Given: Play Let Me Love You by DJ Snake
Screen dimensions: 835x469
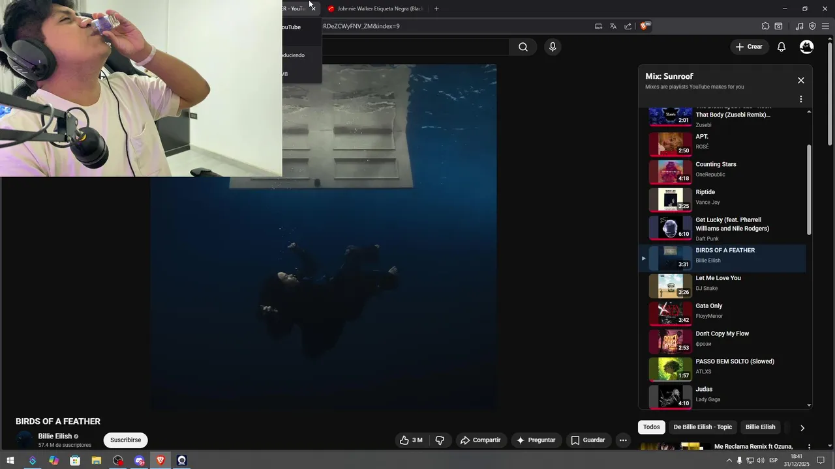Looking at the screenshot, I should (x=722, y=286).
